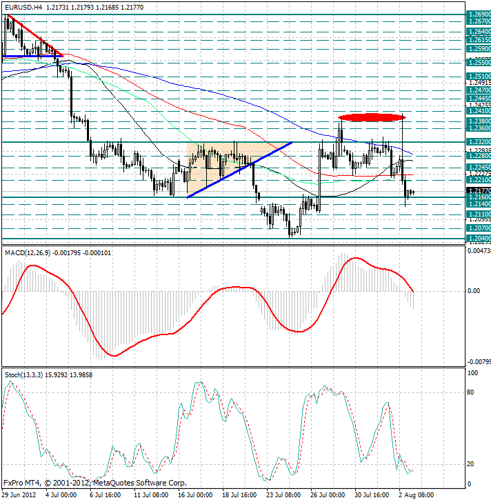This screenshot has width=491, height=500.
Task: Click the Stochastic scale label 20
Action: coord(470,464)
